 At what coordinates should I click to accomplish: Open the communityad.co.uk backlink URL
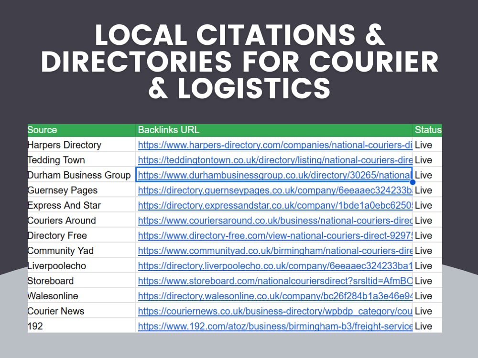pos(275,251)
